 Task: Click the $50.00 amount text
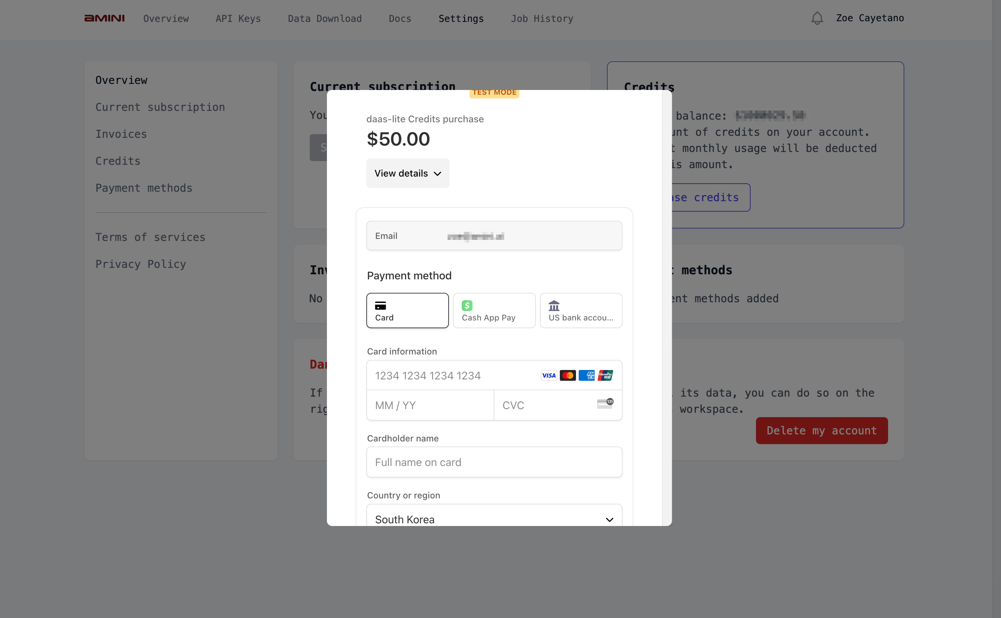398,139
